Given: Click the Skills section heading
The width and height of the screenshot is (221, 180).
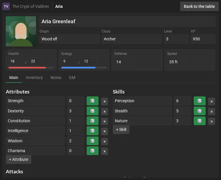Looking at the screenshot, I should pos(119,92).
